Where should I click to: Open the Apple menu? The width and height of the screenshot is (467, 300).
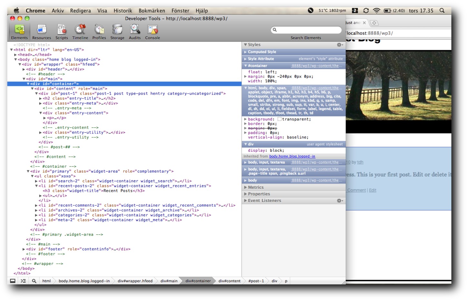[16, 11]
